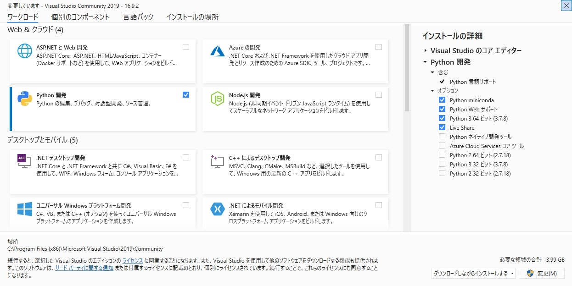The image size is (572, 286).
Task: Switch to the 言語パック tab
Action: point(138,17)
